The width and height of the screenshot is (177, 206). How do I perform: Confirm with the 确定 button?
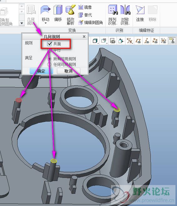(41, 71)
